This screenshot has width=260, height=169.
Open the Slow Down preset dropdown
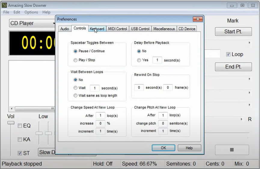coord(47,152)
